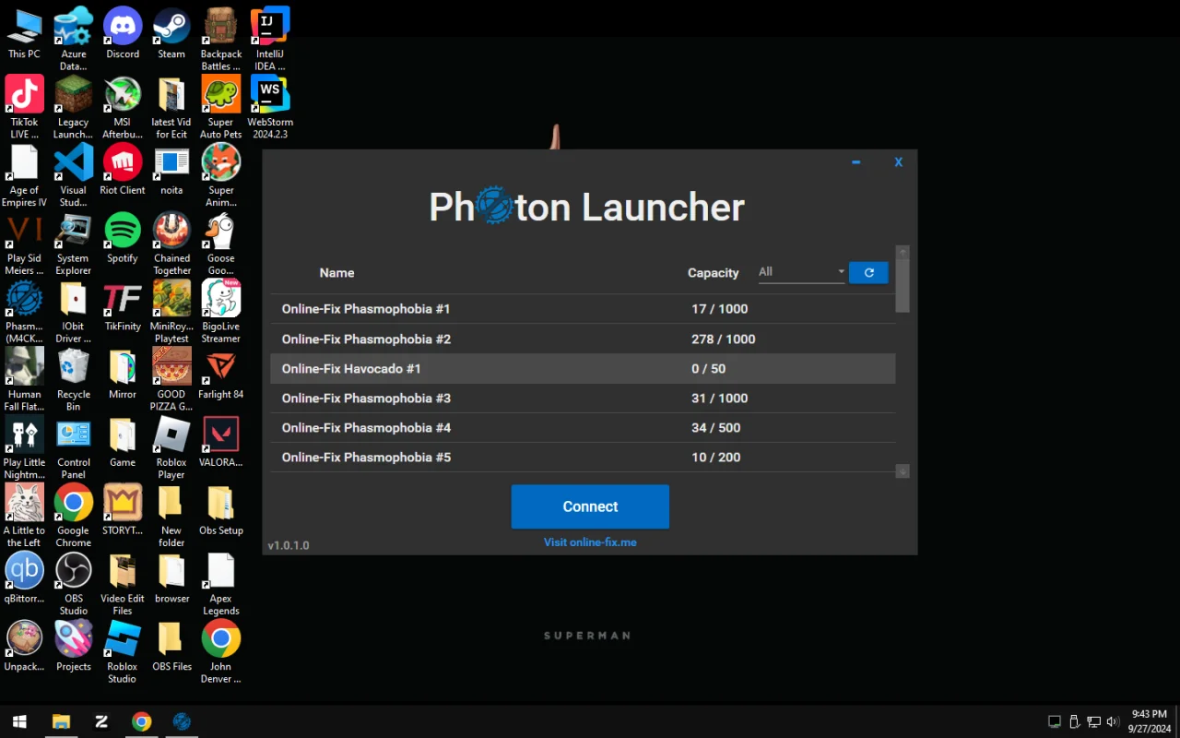This screenshot has width=1180, height=738.
Task: Open the Roblox Player desktop icon
Action: point(171,448)
